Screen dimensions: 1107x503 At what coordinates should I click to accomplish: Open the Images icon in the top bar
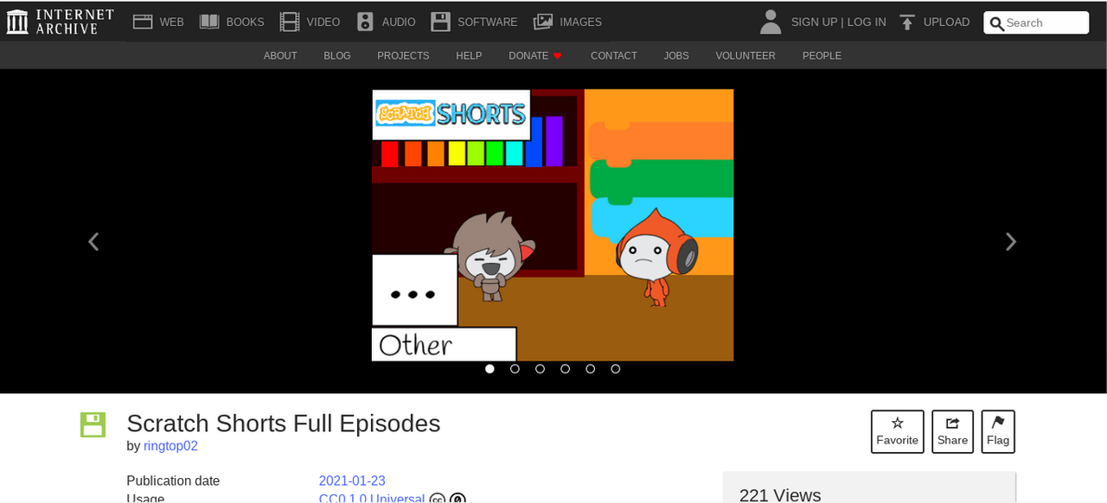tap(543, 22)
